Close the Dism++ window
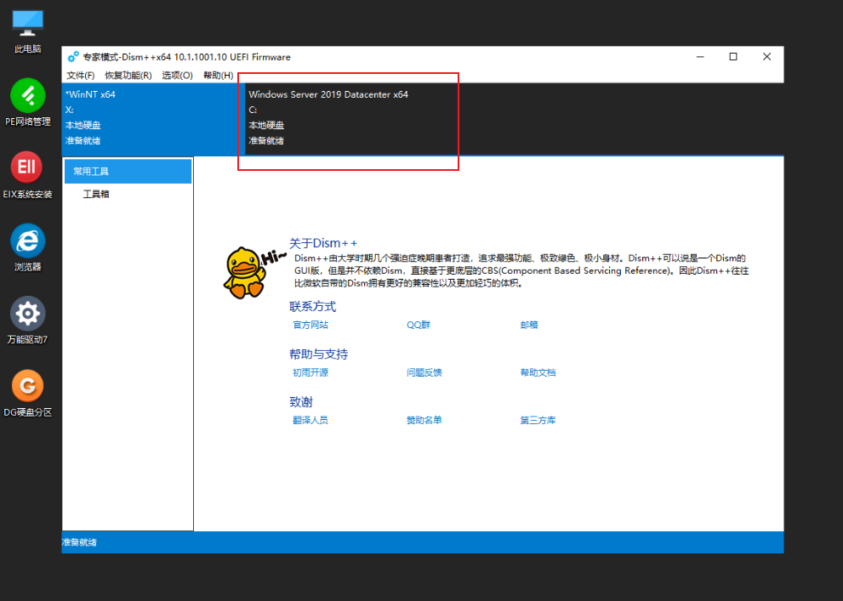Screen dimensions: 843x601 tap(766, 57)
